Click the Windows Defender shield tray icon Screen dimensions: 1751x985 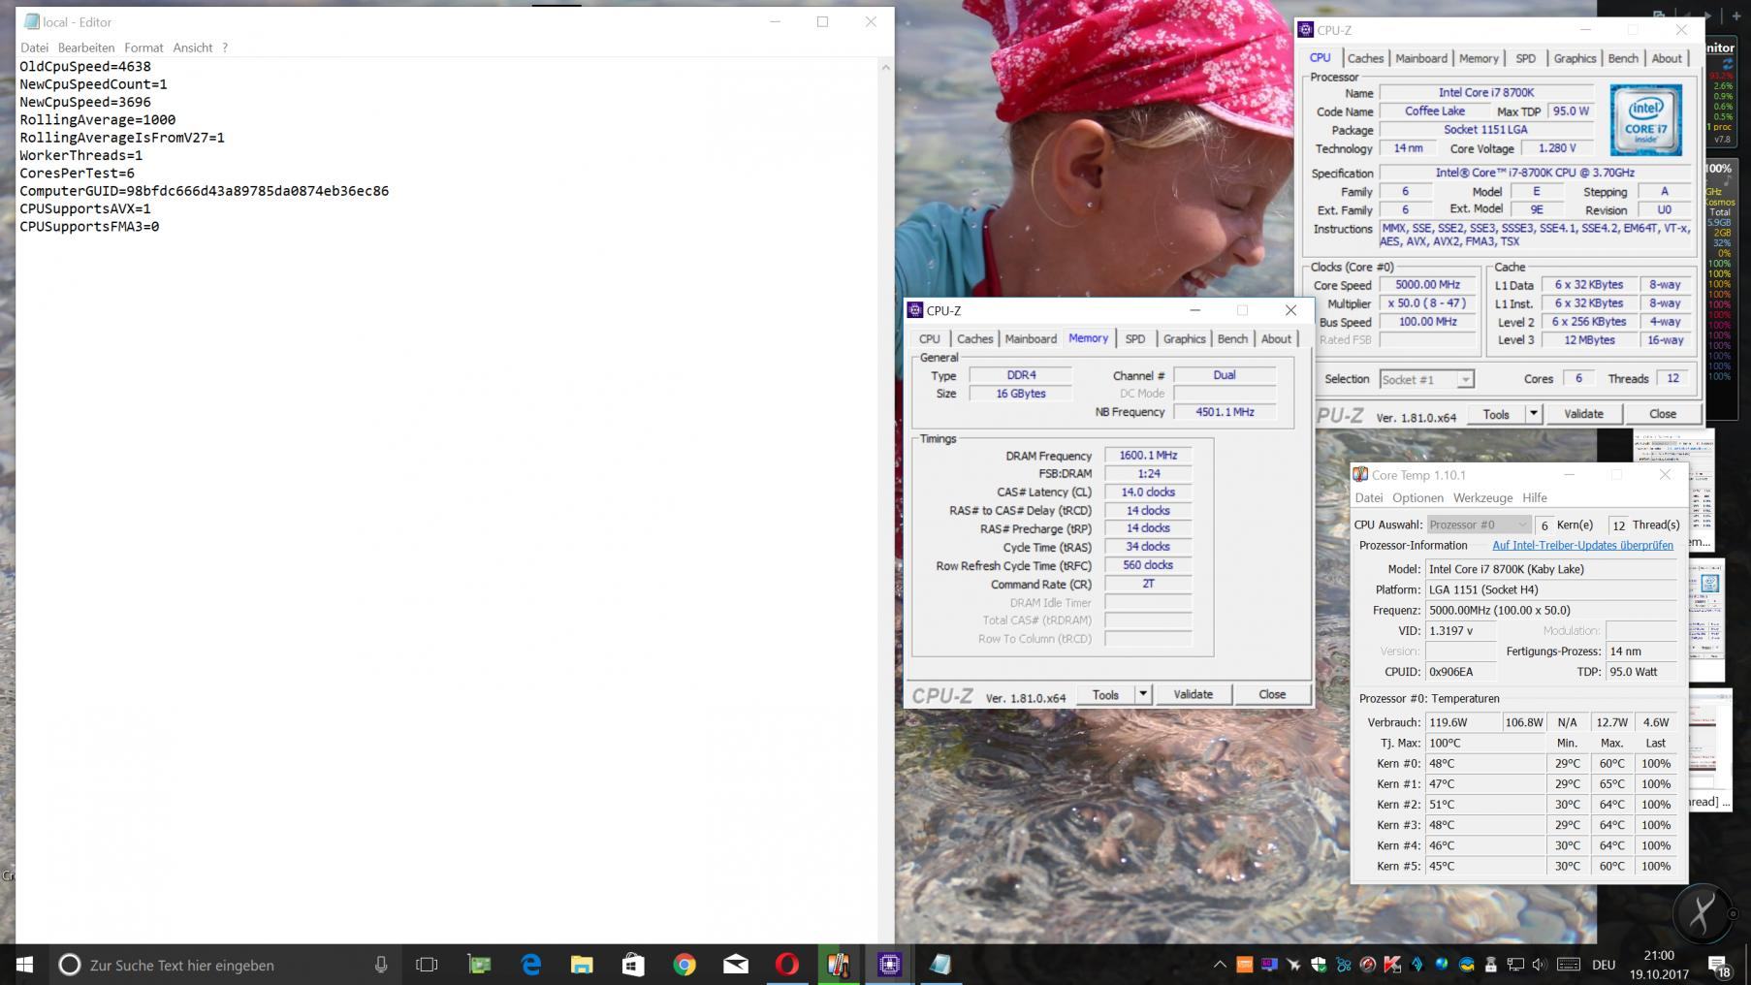coord(1319,965)
